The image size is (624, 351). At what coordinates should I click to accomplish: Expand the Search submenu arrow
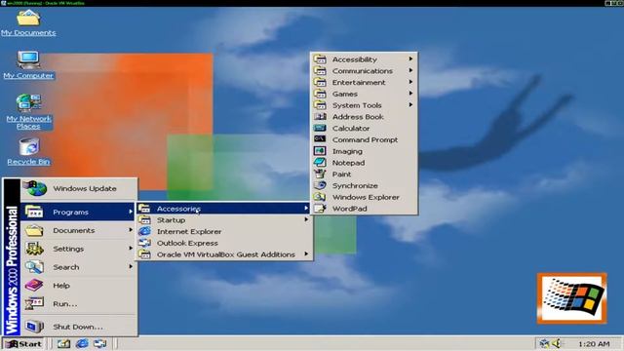click(131, 266)
